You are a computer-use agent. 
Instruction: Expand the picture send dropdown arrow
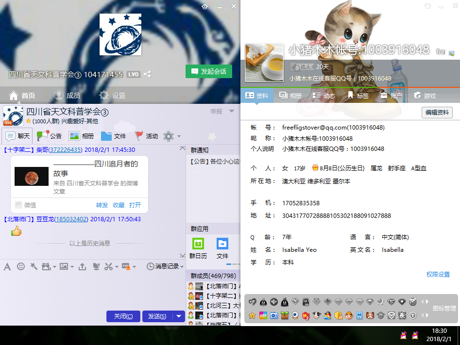coord(72,267)
